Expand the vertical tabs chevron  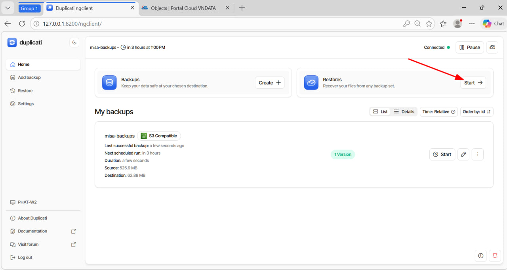tap(8, 8)
